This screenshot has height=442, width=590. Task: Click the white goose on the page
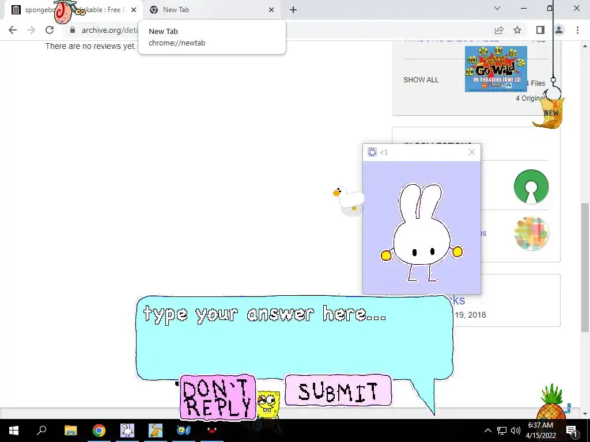(x=349, y=200)
